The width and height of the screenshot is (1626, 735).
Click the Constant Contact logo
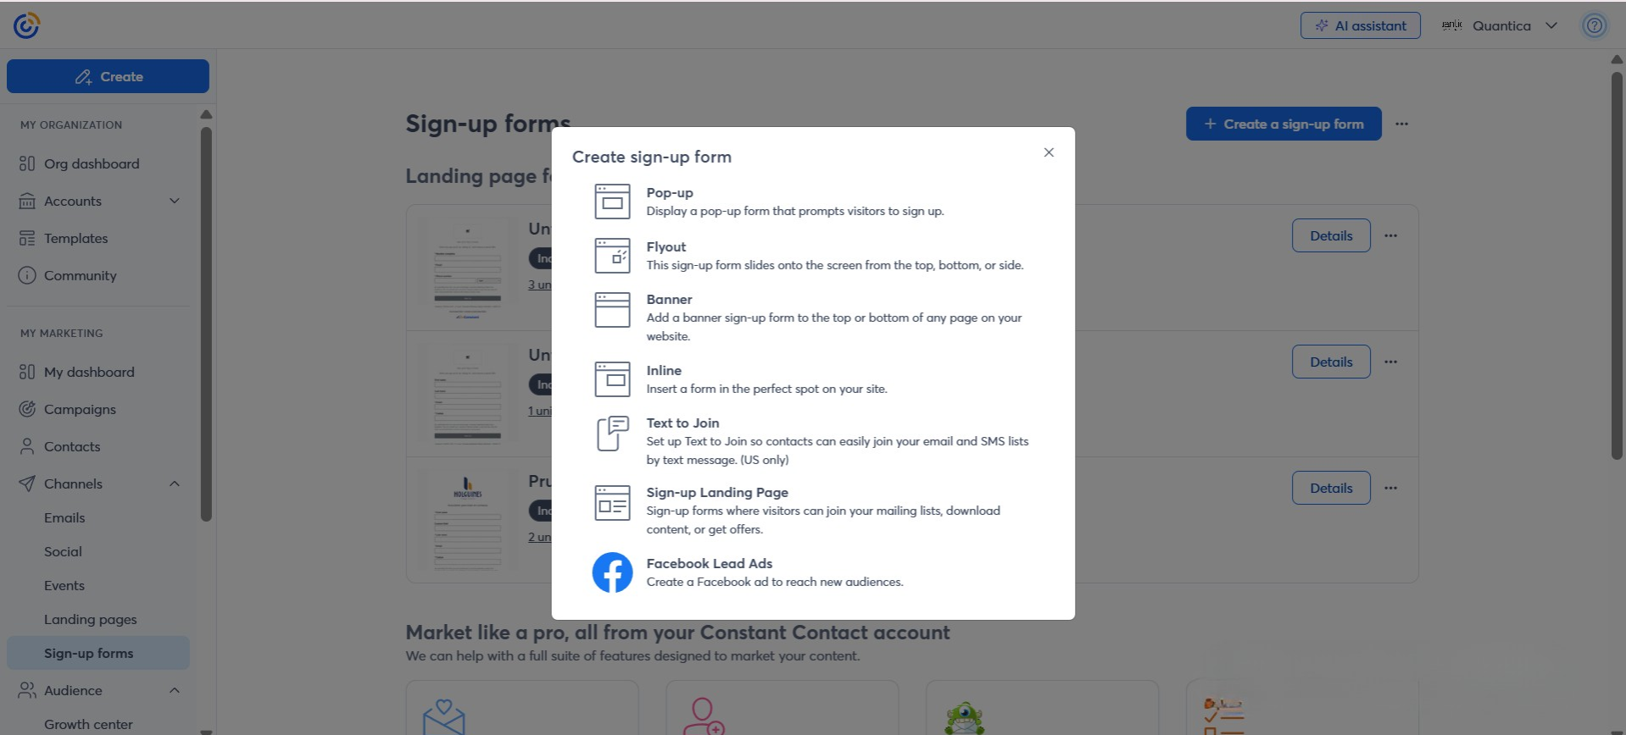[x=26, y=25]
